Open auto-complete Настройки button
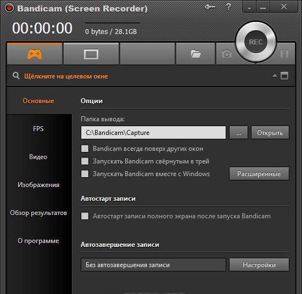302x294 pixels. 259,265
